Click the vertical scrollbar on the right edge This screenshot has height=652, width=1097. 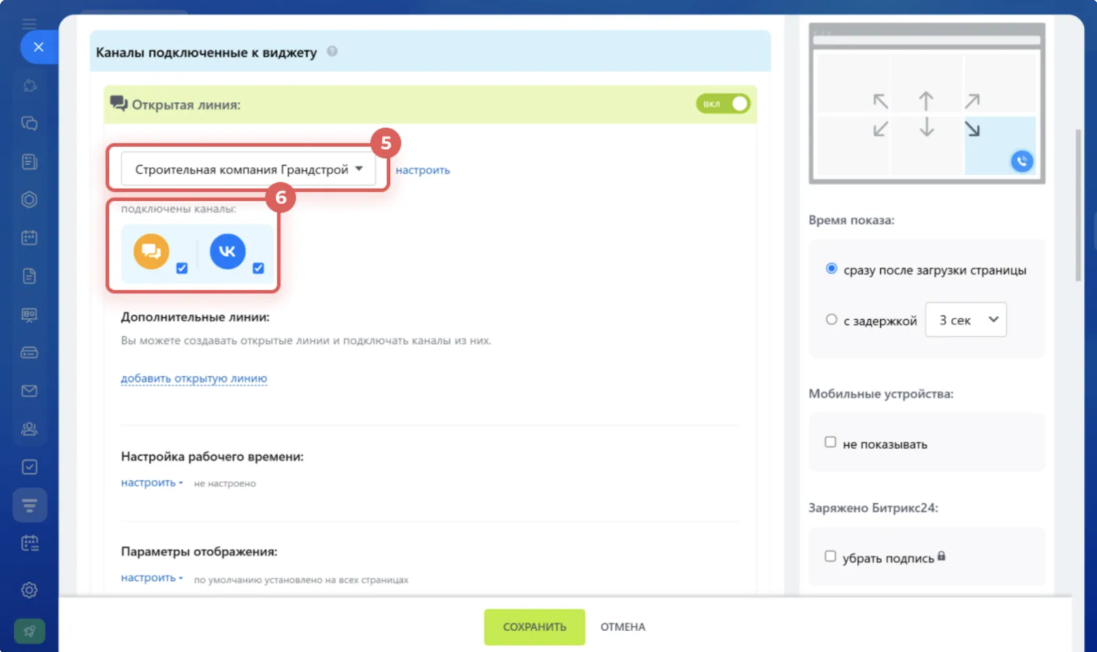(x=1078, y=206)
